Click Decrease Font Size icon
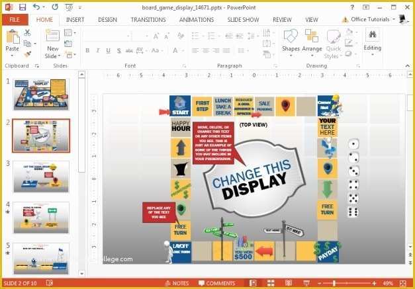The width and height of the screenshot is (415, 289). tap(167, 36)
